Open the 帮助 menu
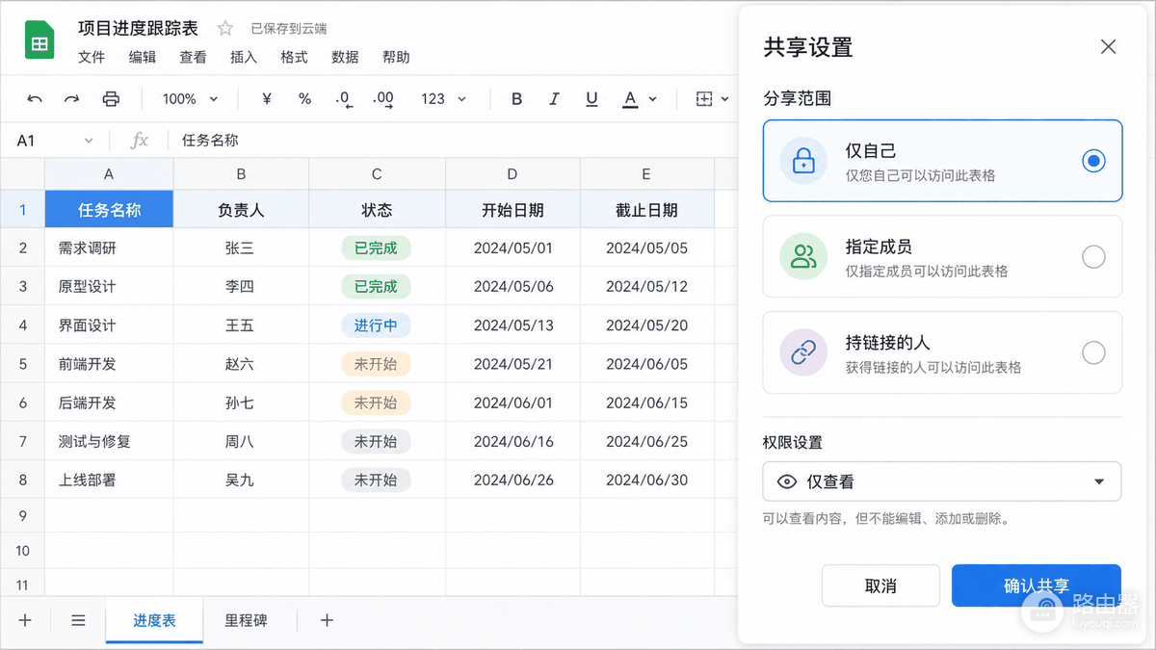Image resolution: width=1156 pixels, height=650 pixels. tap(396, 57)
